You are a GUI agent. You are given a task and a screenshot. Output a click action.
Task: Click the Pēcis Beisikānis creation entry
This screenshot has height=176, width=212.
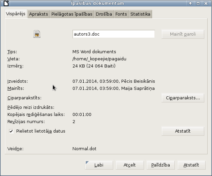click(x=114, y=81)
